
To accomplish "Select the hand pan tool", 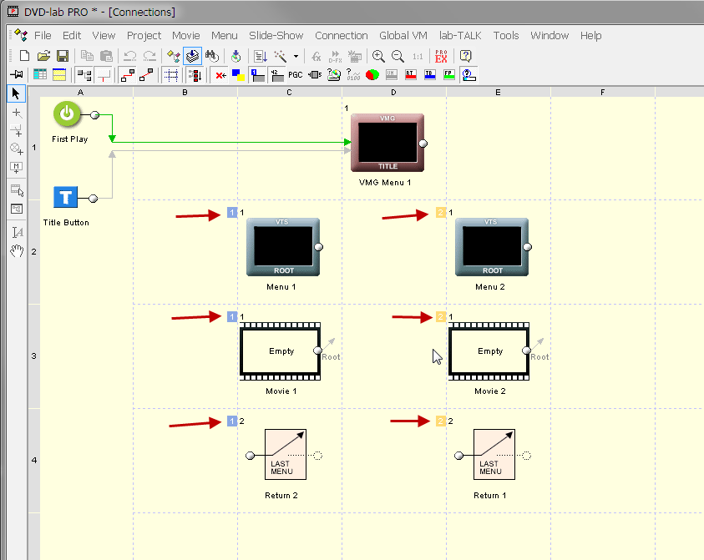I will click(17, 251).
